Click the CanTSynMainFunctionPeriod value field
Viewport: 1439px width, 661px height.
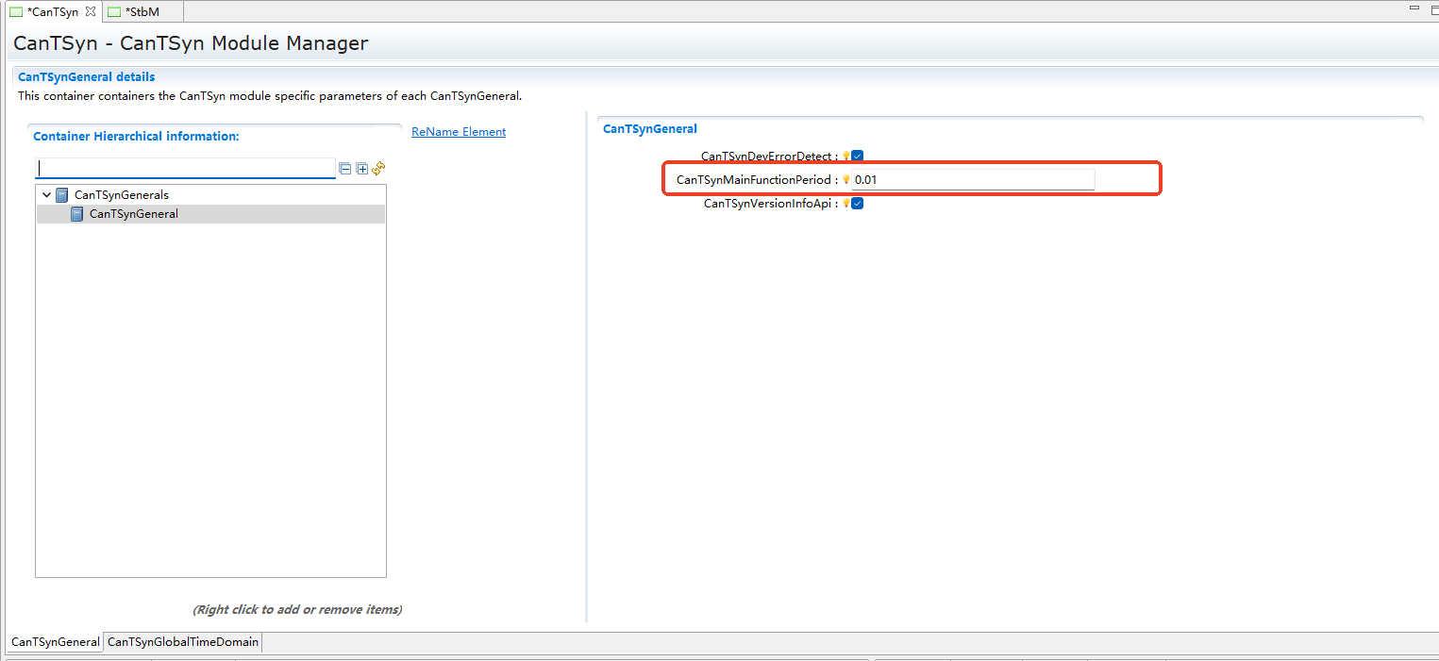tap(972, 180)
